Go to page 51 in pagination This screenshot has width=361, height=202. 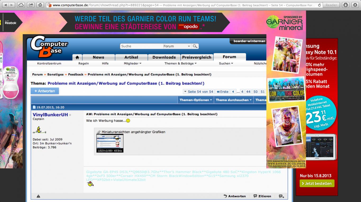262,92
